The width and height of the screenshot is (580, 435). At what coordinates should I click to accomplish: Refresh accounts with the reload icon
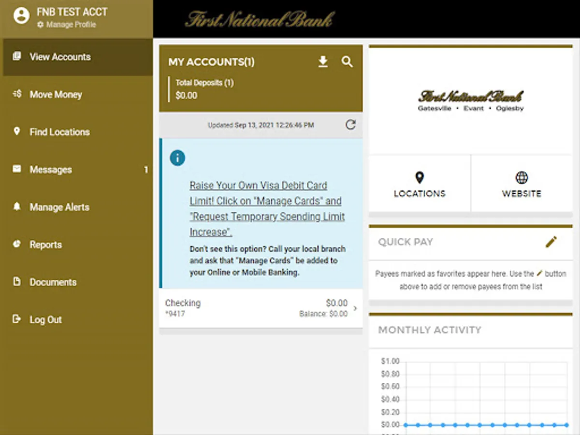pyautogui.click(x=350, y=125)
